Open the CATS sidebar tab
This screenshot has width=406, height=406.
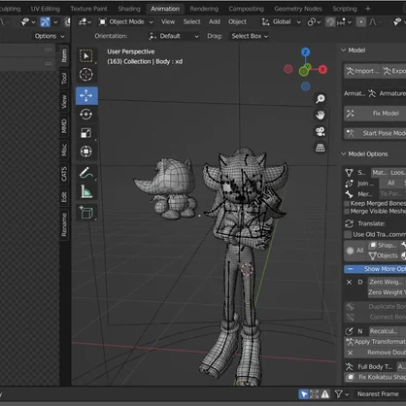pos(64,174)
